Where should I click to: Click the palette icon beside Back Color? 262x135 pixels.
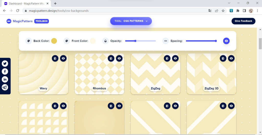point(29,41)
